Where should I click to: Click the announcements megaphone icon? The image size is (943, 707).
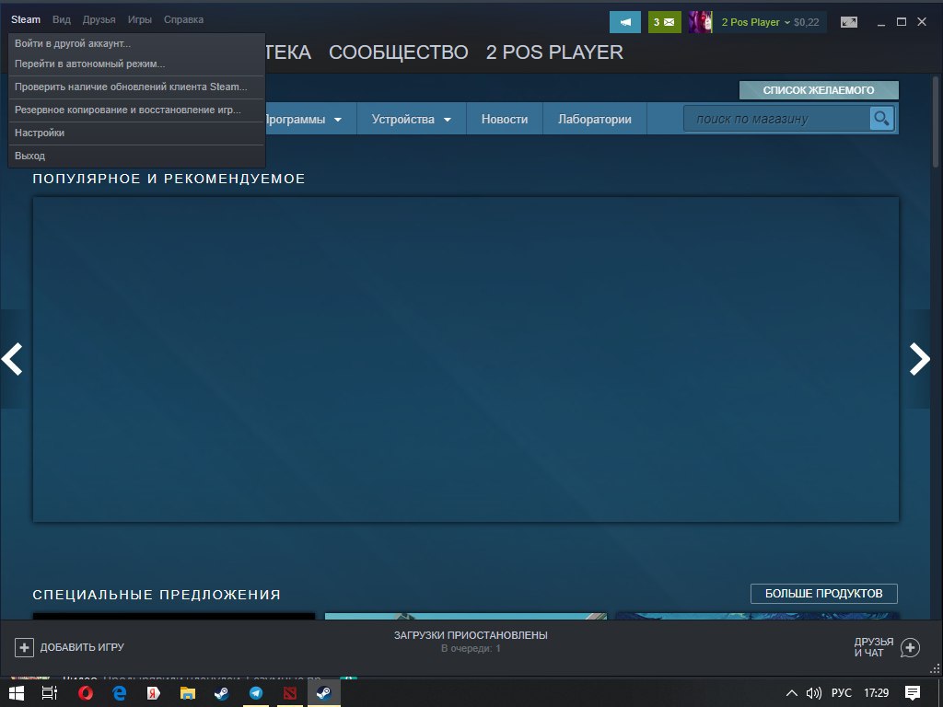[625, 22]
